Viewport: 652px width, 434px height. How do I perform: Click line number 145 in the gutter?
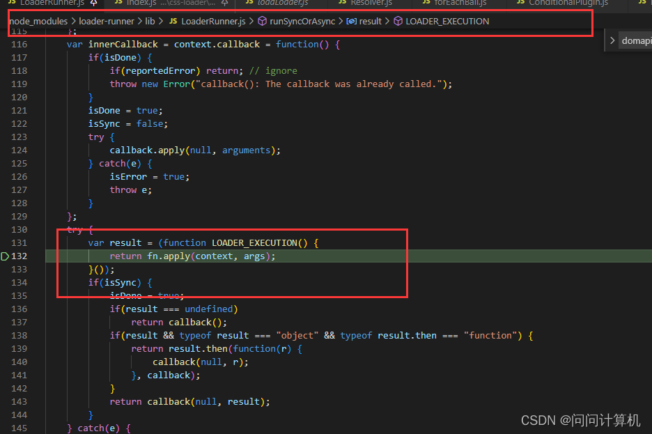click(19, 428)
